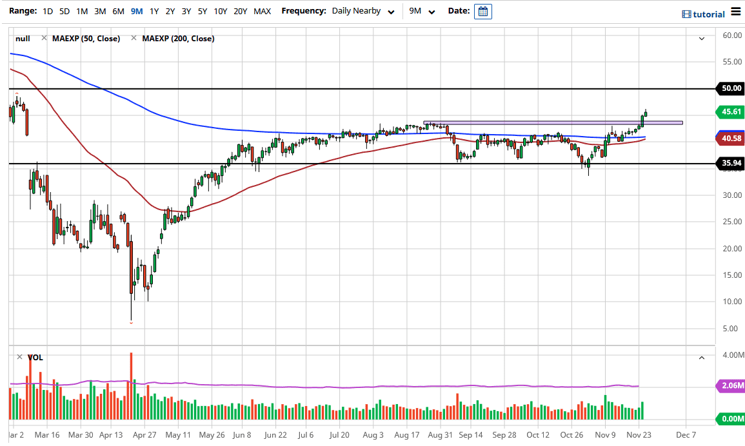Image resolution: width=745 pixels, height=446 pixels.
Task: Click the 20Y range link
Action: tap(240, 11)
